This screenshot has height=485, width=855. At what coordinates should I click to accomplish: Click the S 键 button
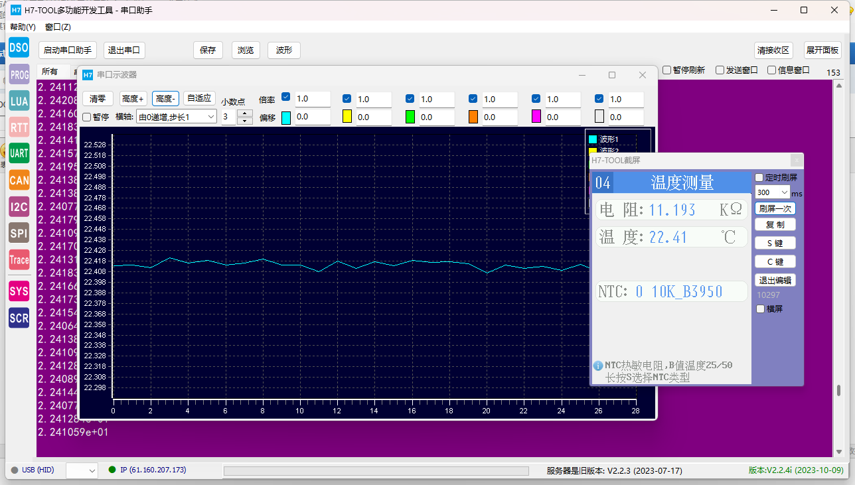coord(775,243)
